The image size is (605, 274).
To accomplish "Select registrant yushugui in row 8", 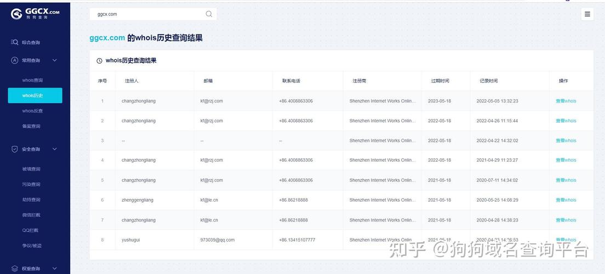I will point(131,240).
